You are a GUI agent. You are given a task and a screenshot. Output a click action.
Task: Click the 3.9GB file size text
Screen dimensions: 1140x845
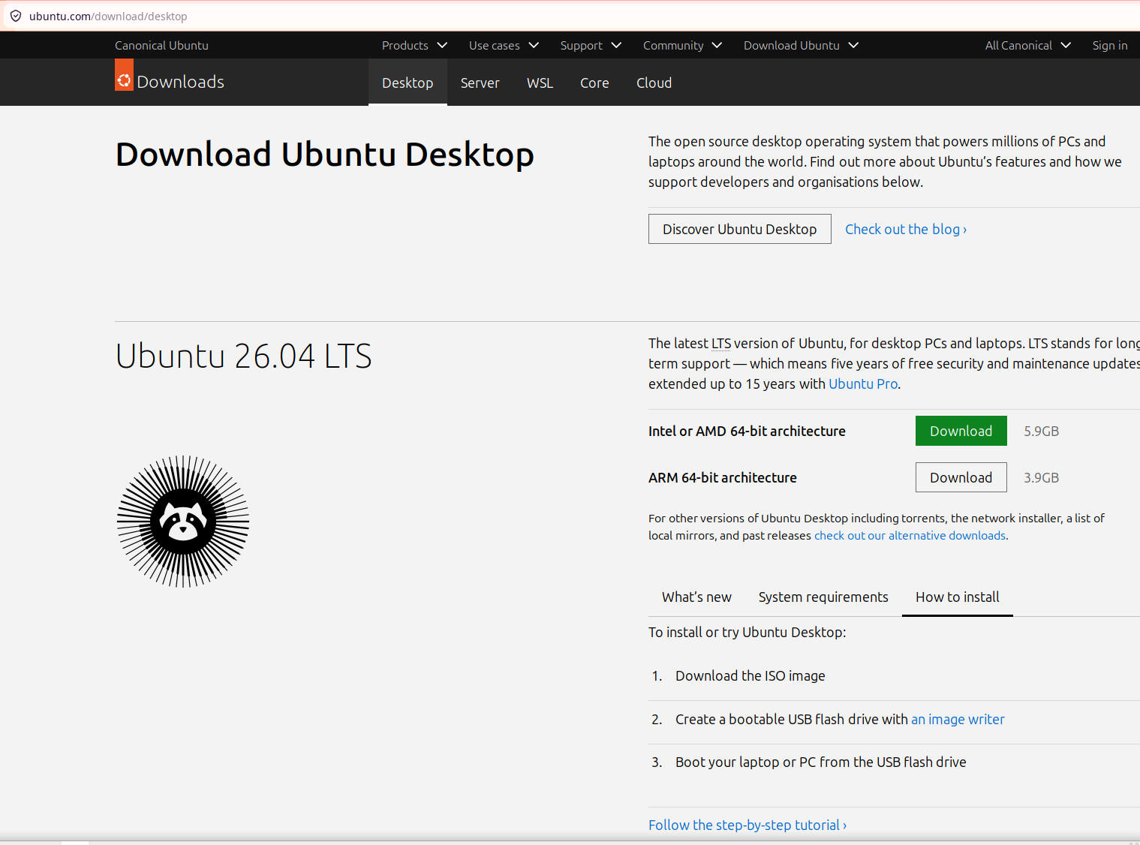pos(1041,477)
